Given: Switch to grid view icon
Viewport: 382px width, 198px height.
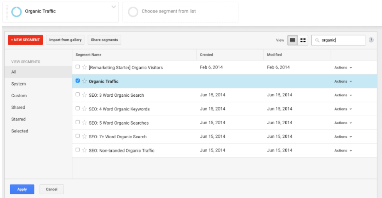Looking at the screenshot, I should 303,40.
